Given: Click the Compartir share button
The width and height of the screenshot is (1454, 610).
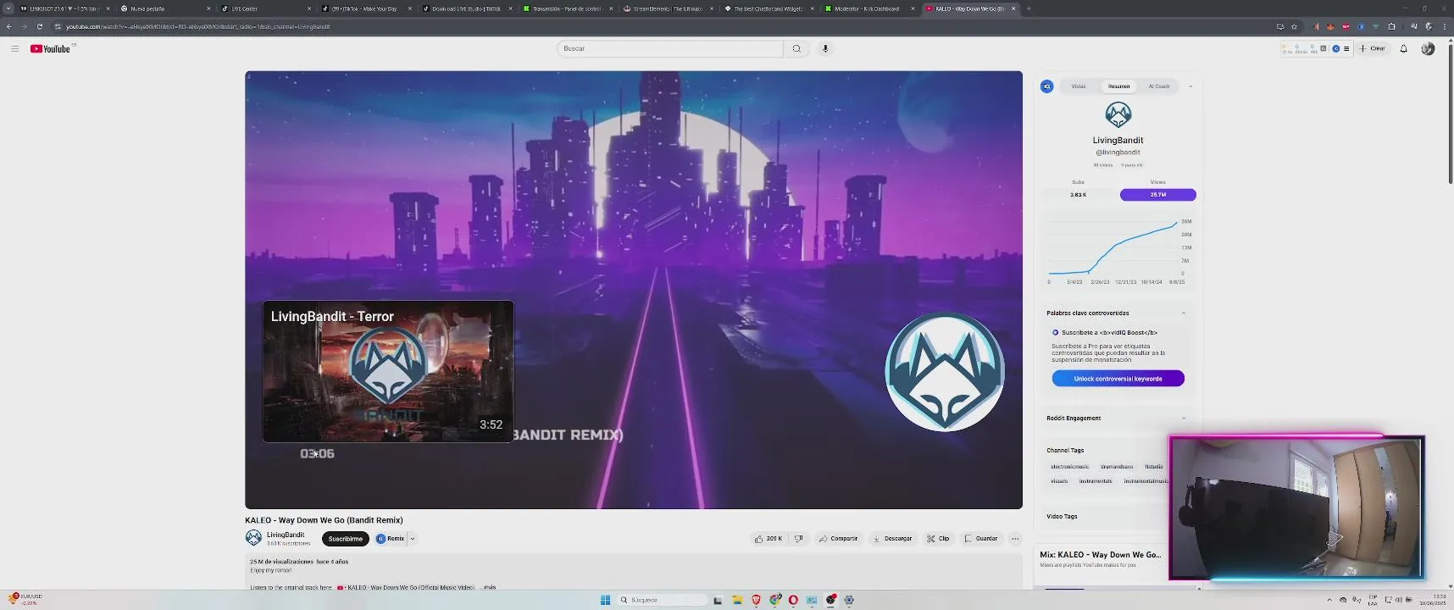Looking at the screenshot, I should pyautogui.click(x=839, y=538).
